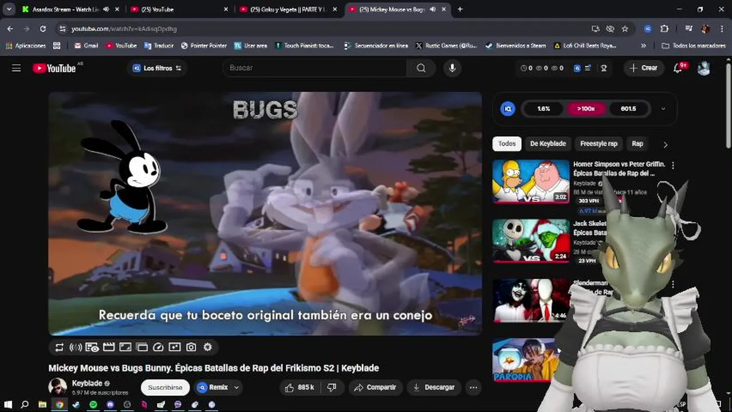732x412 pixels.
Task: Go to the YouTube home logo
Action: click(54, 68)
